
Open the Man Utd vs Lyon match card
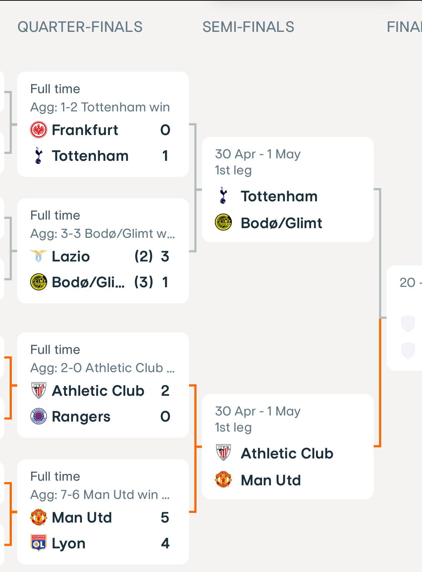[103, 512]
